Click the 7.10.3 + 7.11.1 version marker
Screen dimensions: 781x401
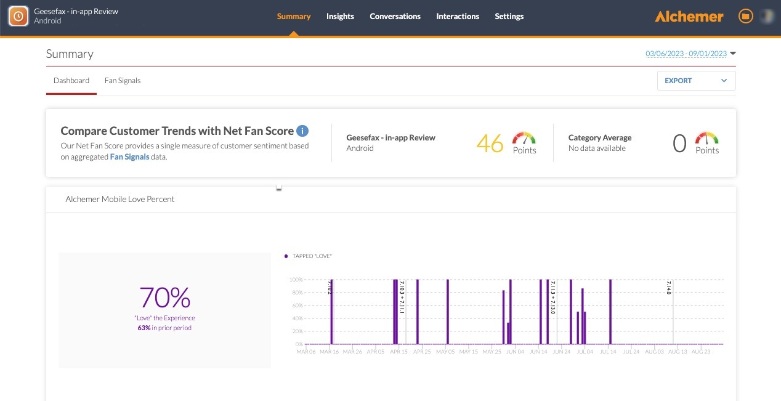pyautogui.click(x=402, y=297)
